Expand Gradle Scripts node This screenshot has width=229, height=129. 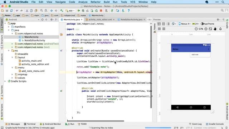click(x=5, y=81)
